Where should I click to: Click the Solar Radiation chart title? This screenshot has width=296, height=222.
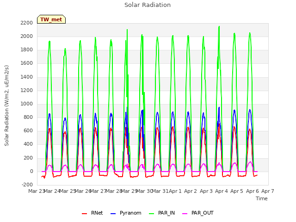click(148, 5)
